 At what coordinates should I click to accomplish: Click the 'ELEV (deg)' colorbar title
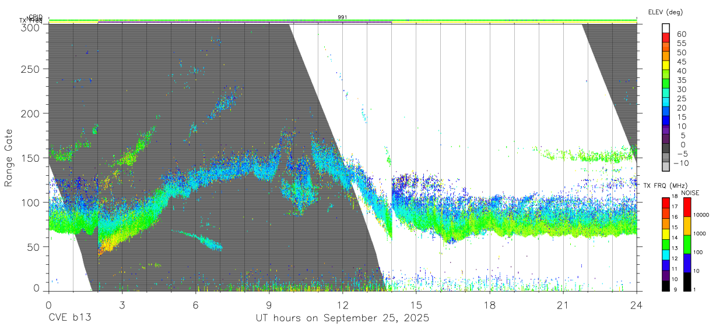click(665, 12)
